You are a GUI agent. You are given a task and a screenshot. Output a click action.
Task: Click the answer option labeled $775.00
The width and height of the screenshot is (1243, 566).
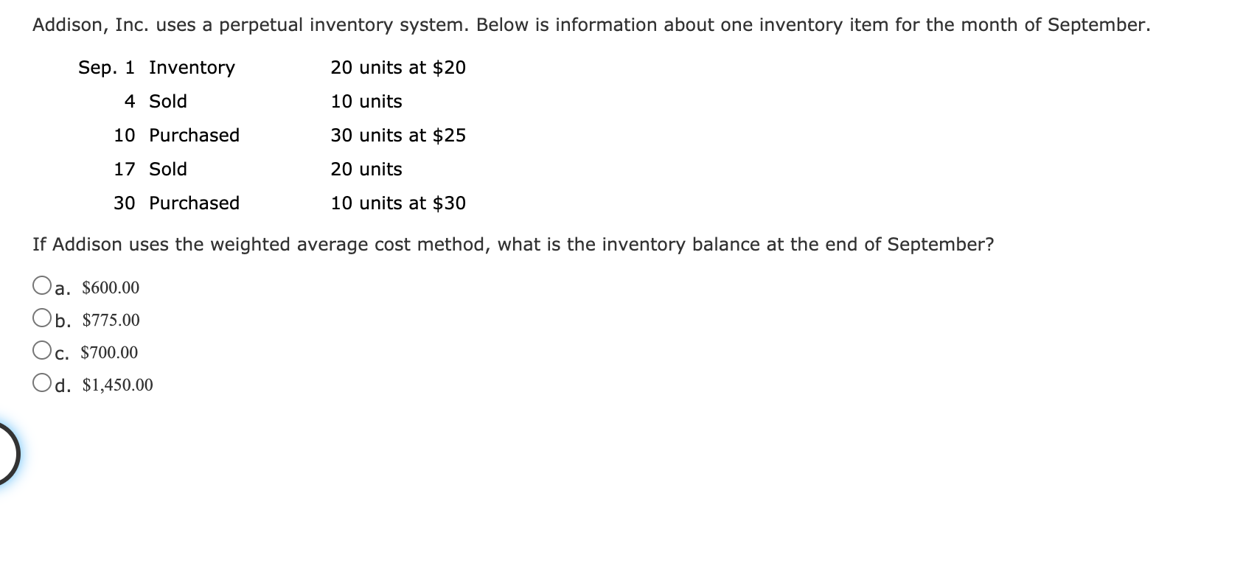(111, 320)
